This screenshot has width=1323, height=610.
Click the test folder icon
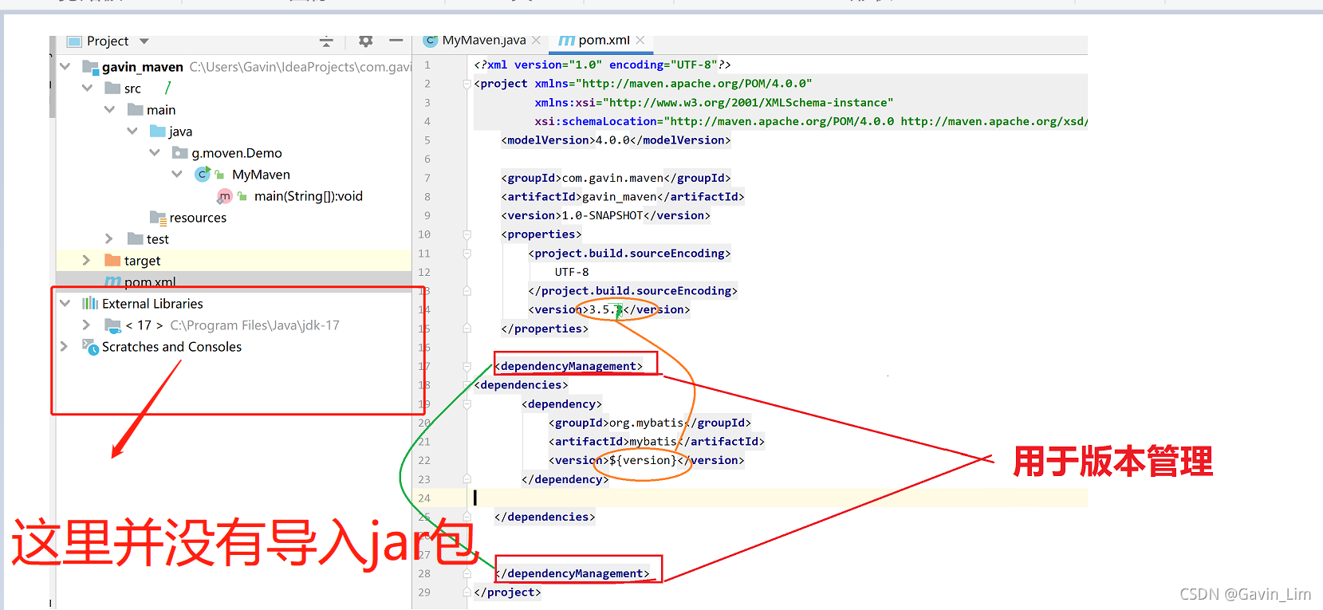click(135, 238)
